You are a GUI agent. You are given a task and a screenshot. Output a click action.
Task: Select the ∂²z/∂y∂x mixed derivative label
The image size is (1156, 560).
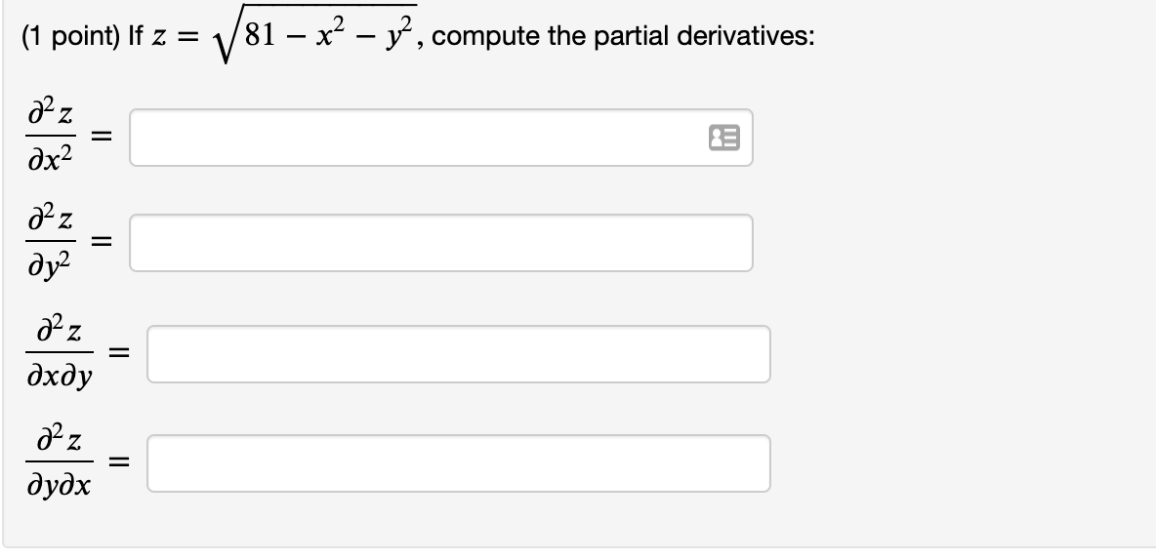coord(60,462)
